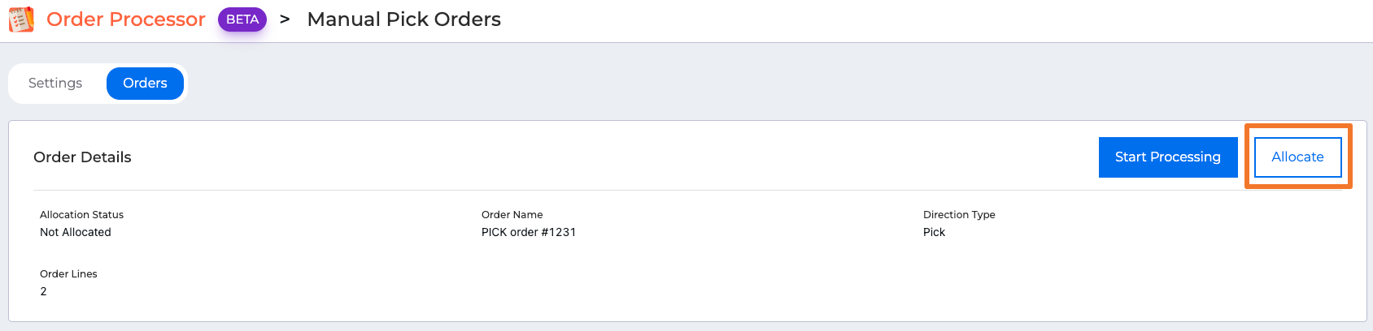Click the horizontal divider under Order Details
This screenshot has width=1373, height=331.
tap(569, 191)
